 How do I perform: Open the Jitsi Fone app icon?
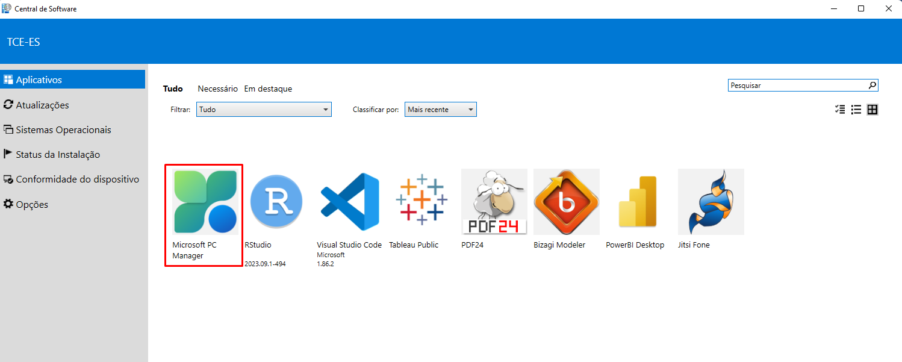click(x=711, y=202)
